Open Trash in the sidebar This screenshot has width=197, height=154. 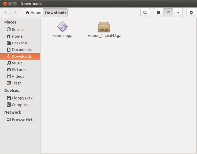(x=16, y=83)
